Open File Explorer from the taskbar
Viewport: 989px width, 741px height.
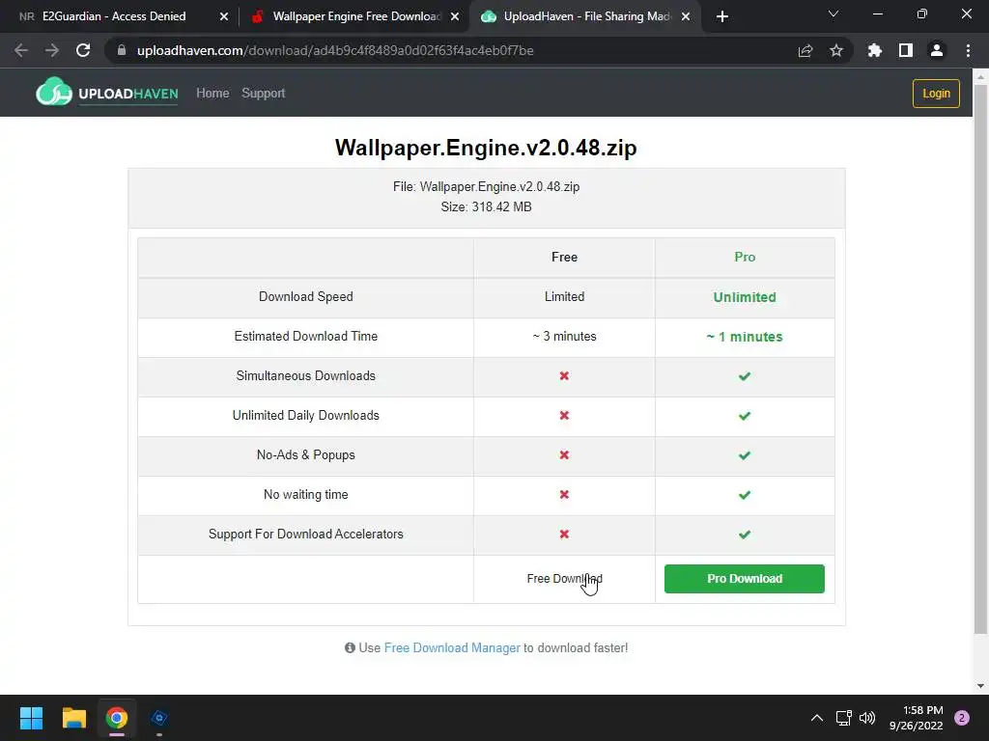[73, 718]
